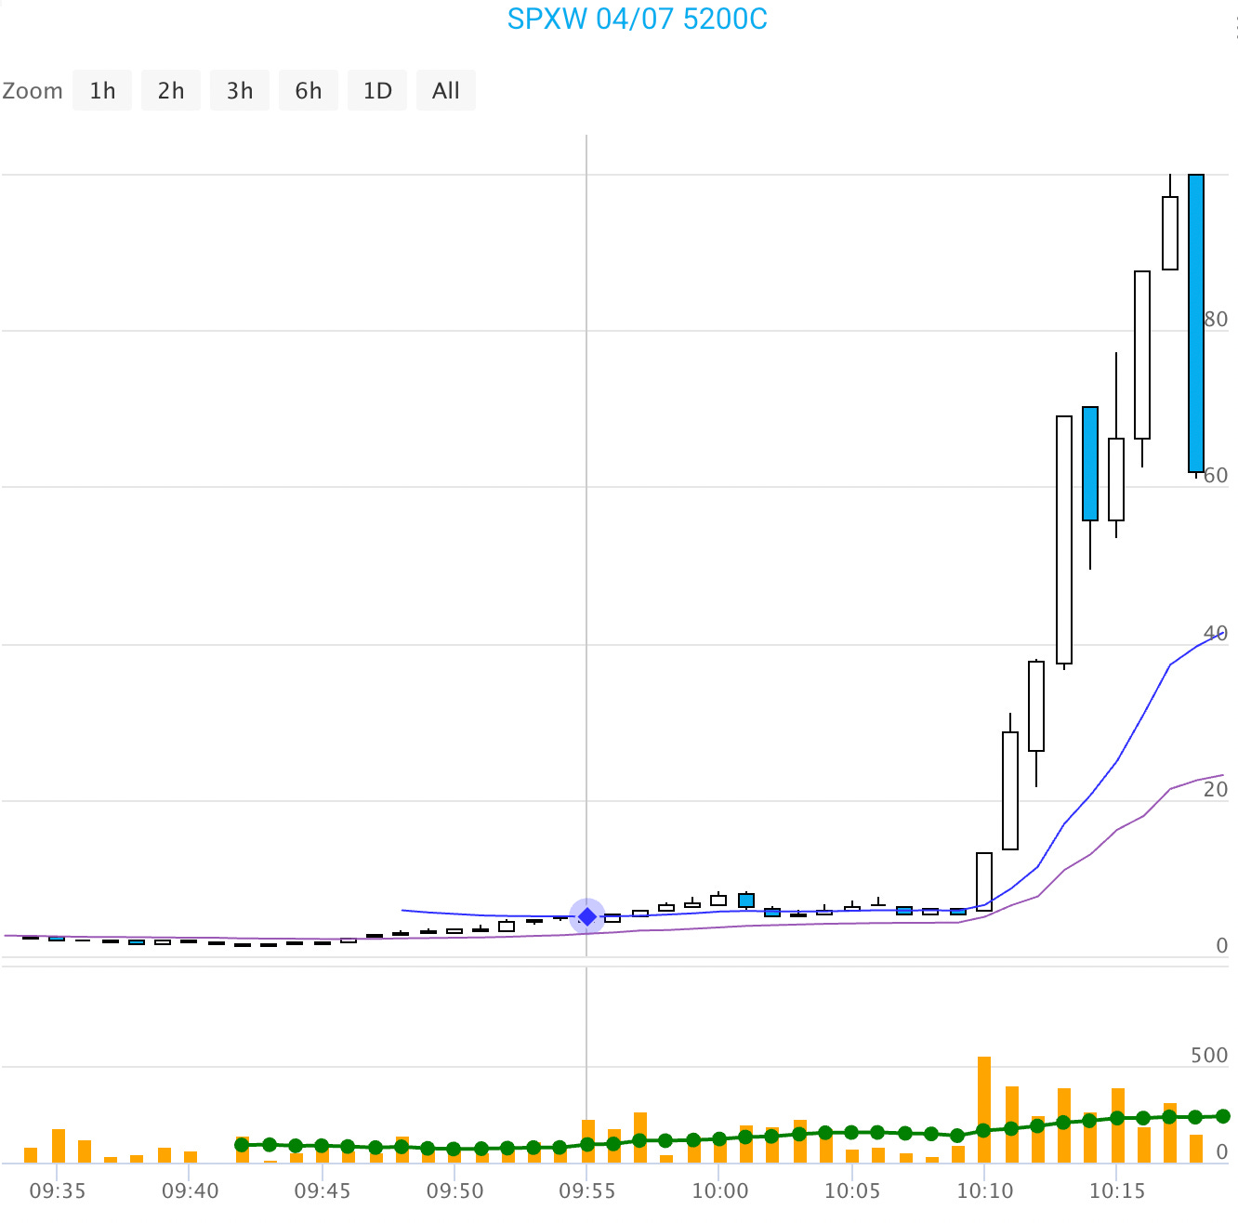This screenshot has width=1238, height=1223.
Task: Set chart zoom to 1h
Action: pos(102,90)
